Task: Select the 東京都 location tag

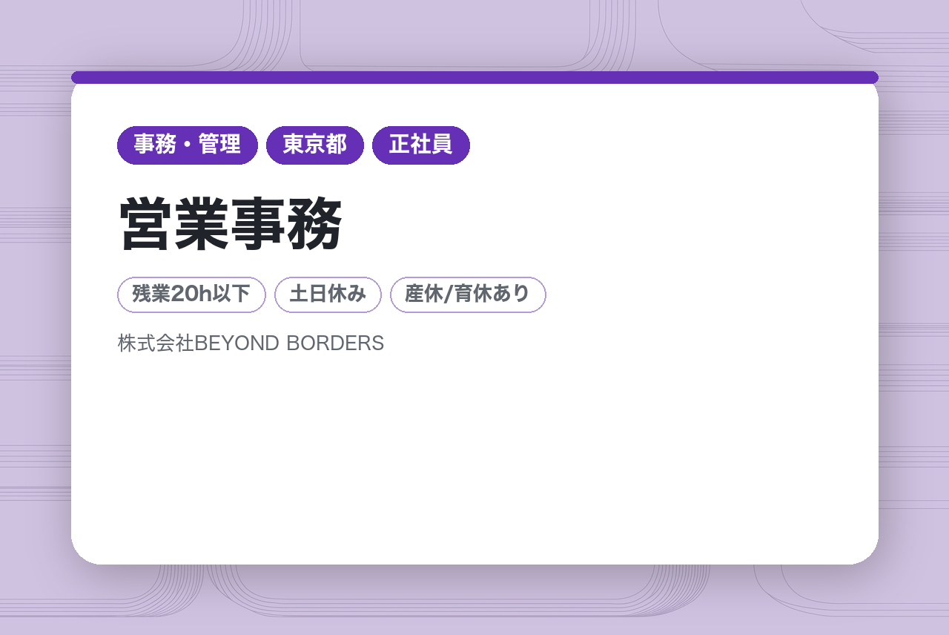Action: click(315, 145)
